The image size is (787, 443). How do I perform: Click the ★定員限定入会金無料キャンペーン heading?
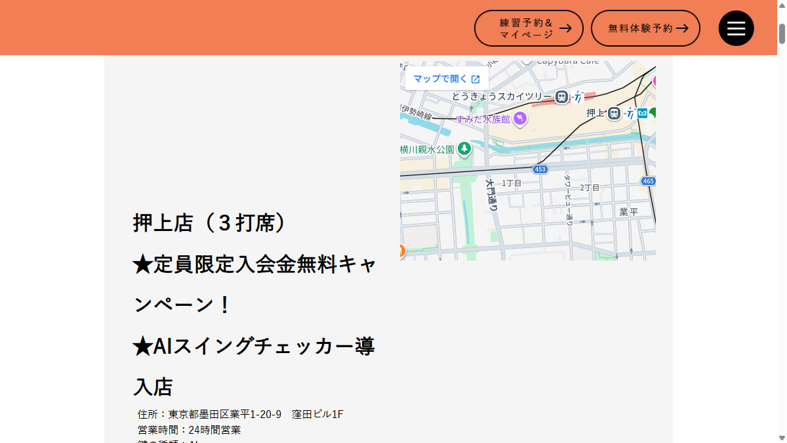(254, 284)
